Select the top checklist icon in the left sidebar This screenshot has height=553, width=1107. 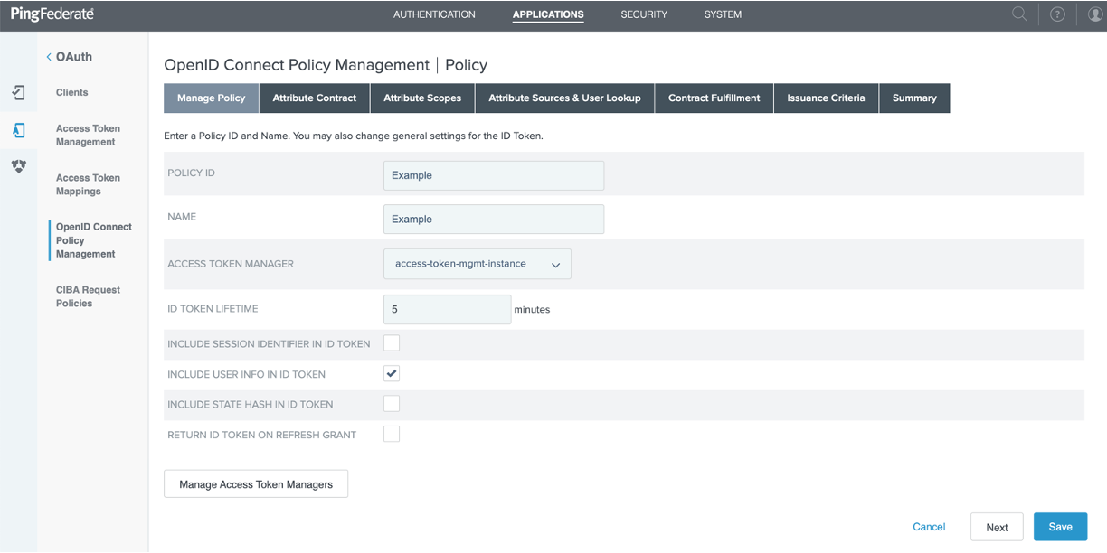19,92
